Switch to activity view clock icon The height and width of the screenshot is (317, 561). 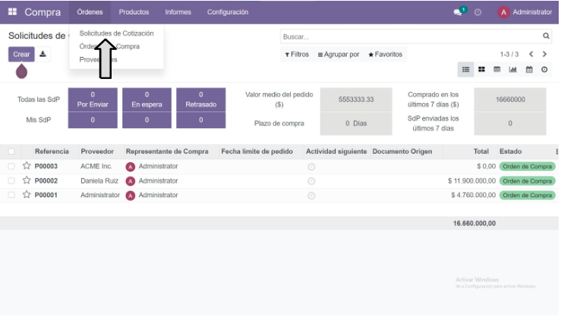coord(544,70)
